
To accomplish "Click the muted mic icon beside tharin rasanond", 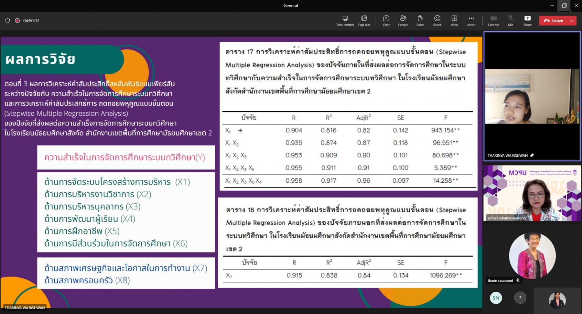I will (x=518, y=280).
